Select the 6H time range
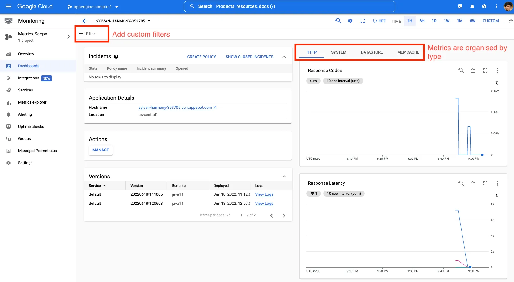 click(422, 21)
